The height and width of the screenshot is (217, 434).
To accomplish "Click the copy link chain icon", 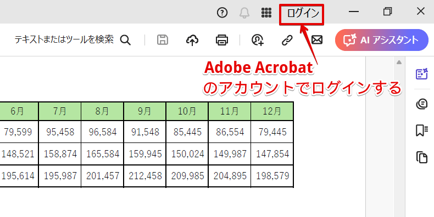I will pyautogui.click(x=287, y=40).
